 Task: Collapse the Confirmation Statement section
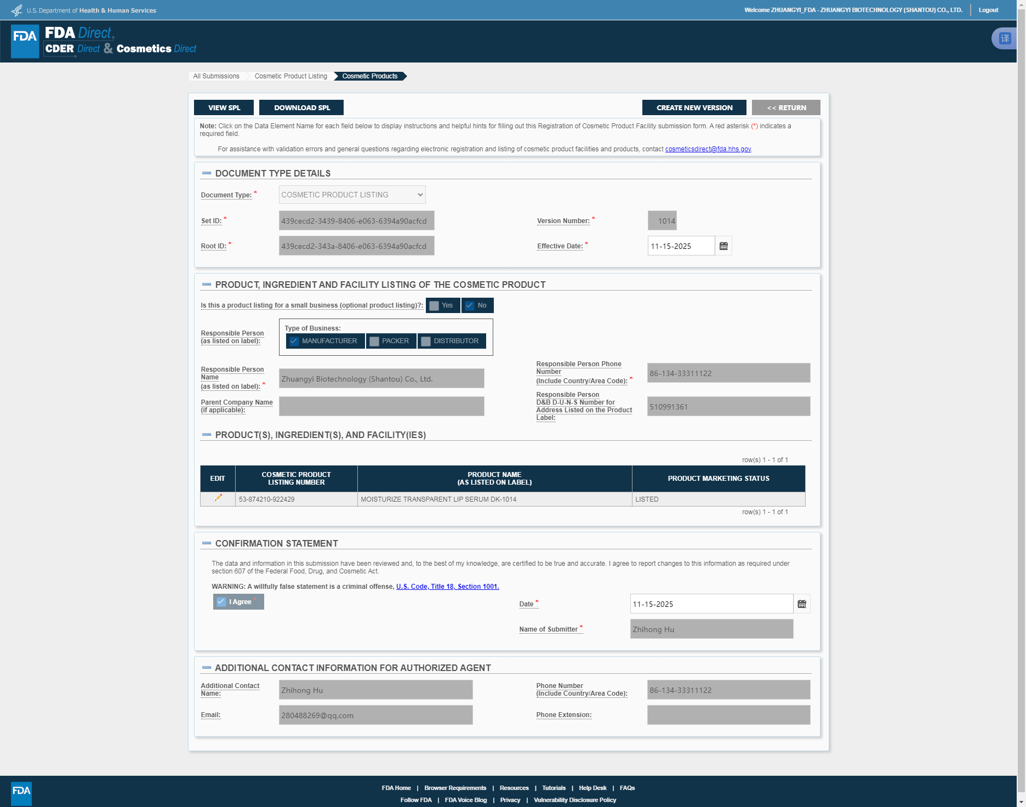pyautogui.click(x=207, y=543)
